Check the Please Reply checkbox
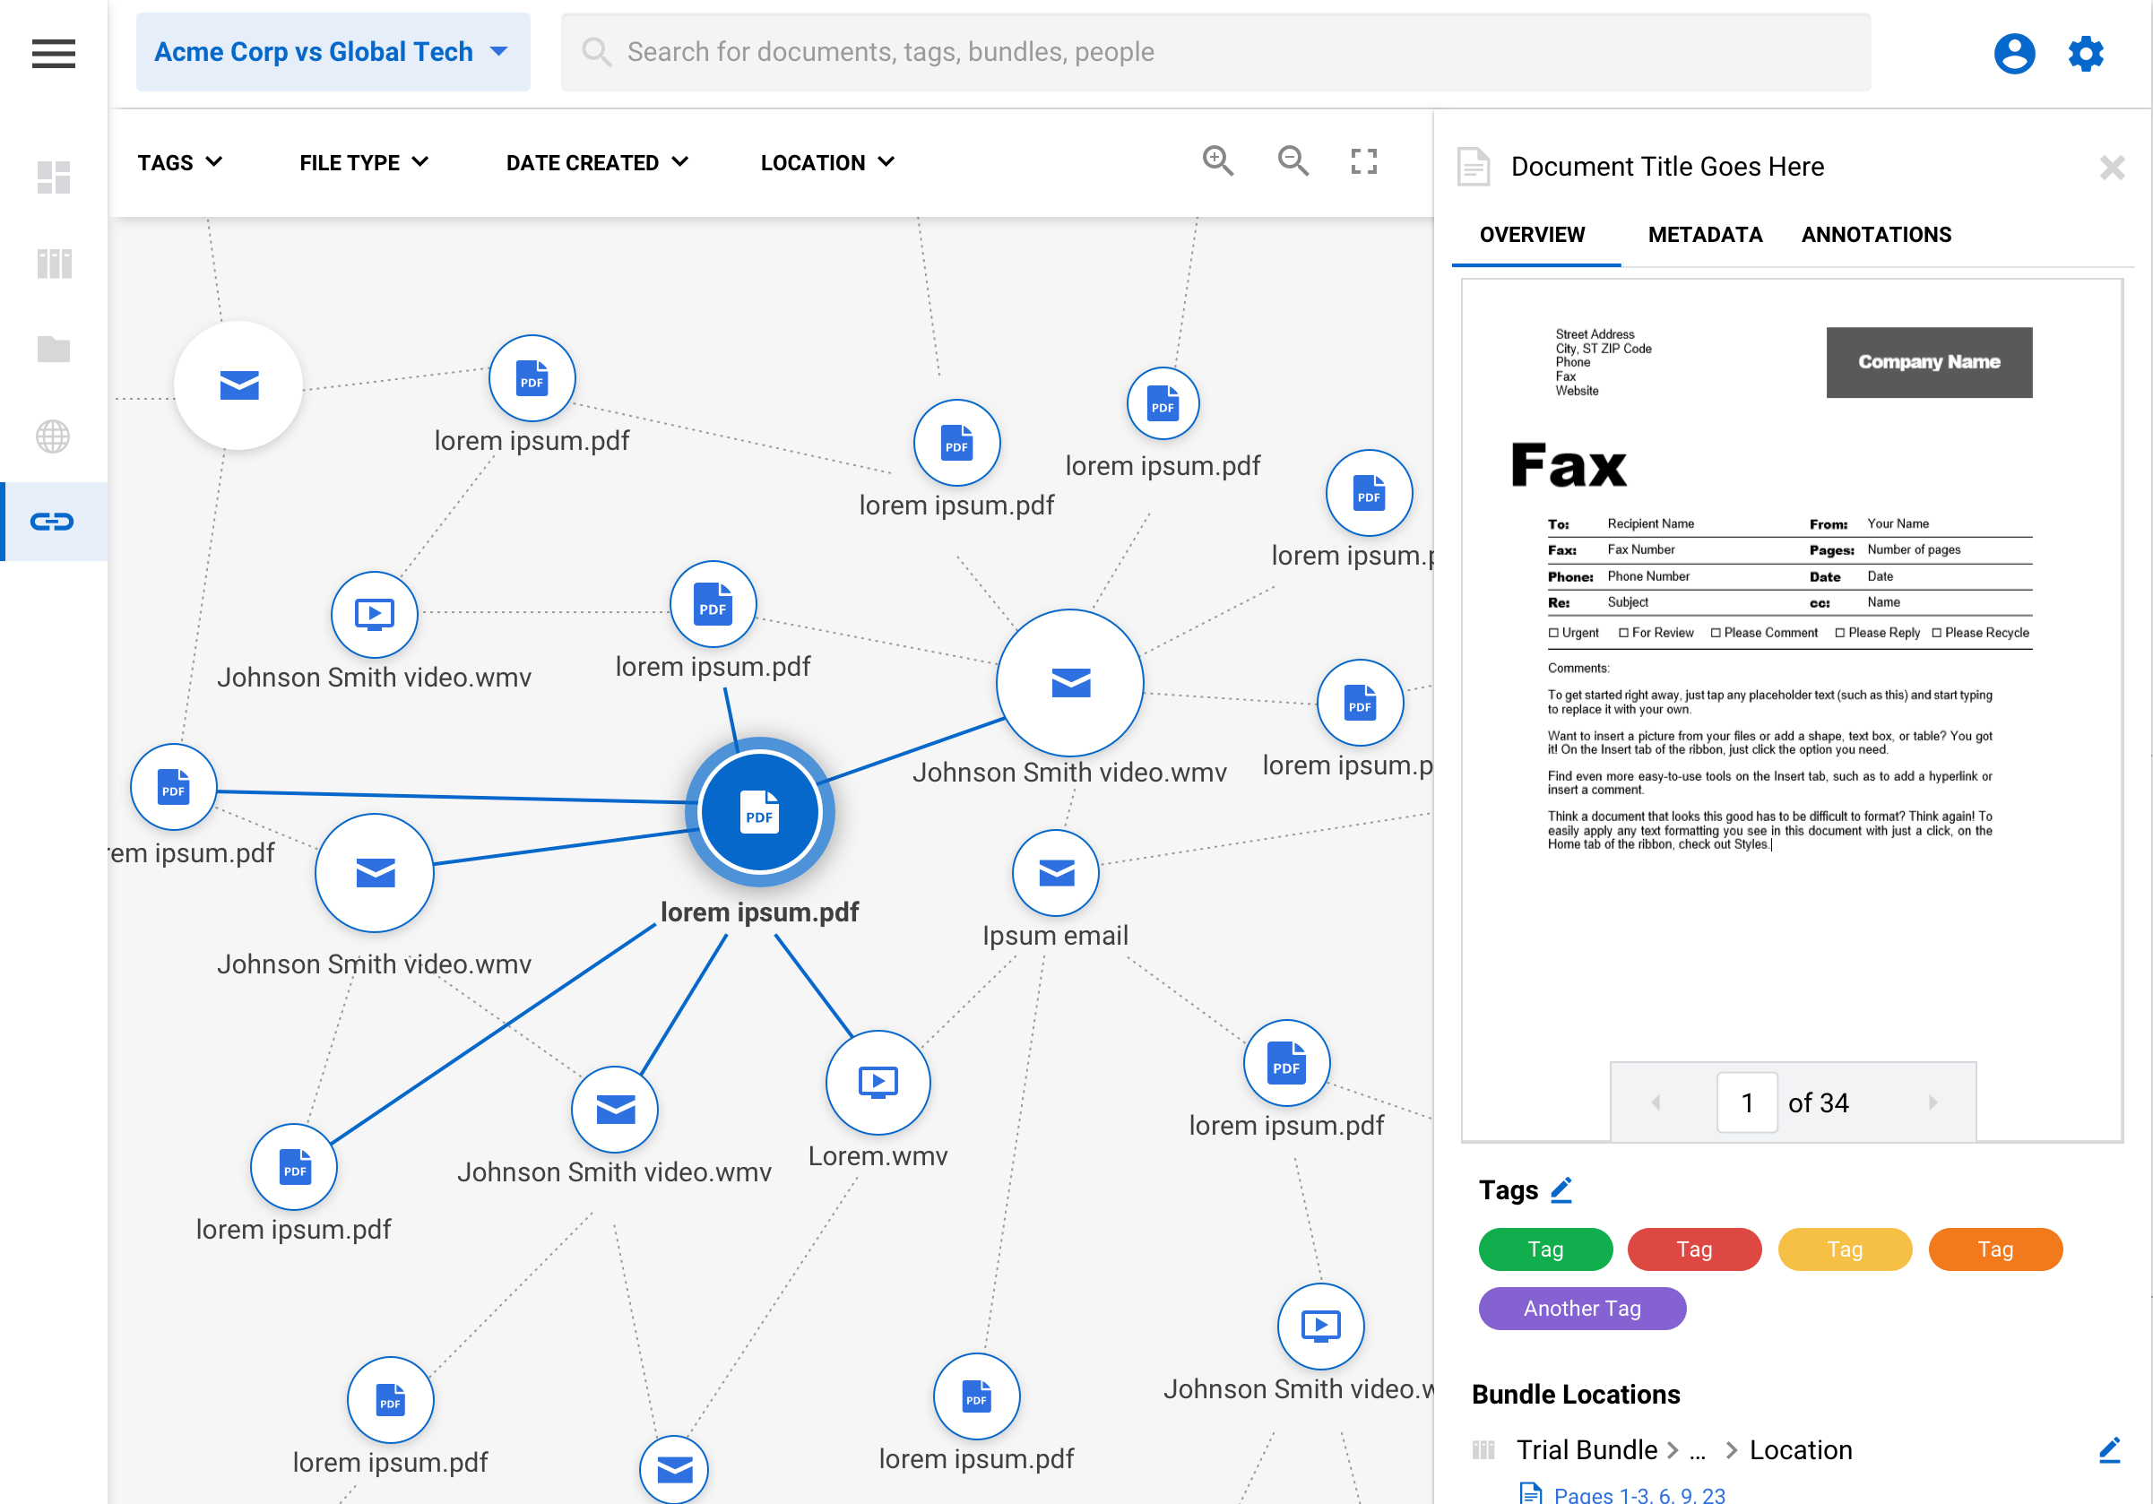 point(1840,633)
